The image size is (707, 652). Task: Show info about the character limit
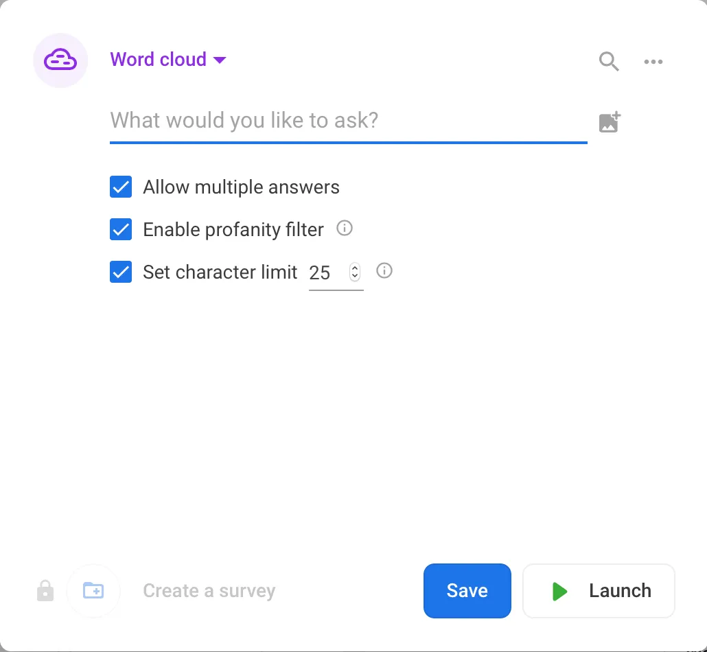(385, 270)
